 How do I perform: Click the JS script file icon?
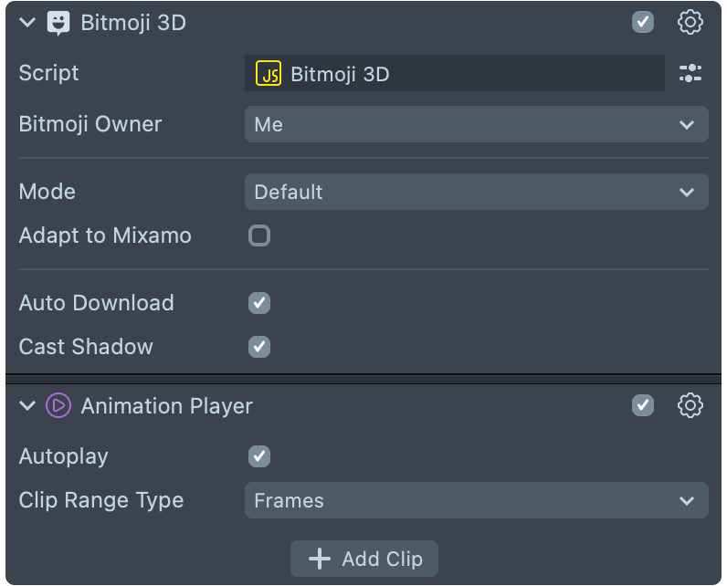[269, 74]
